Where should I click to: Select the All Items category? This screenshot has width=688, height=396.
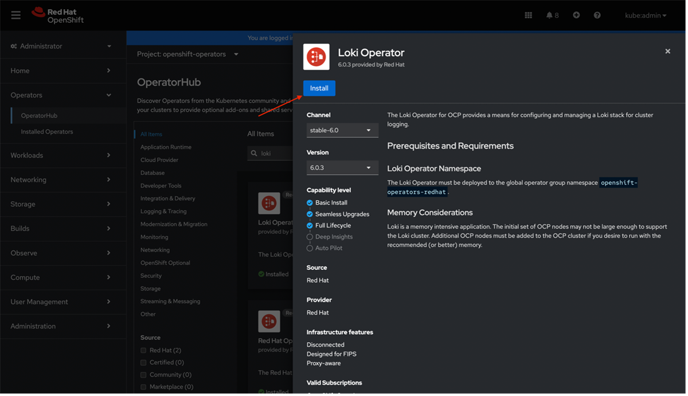[151, 134]
